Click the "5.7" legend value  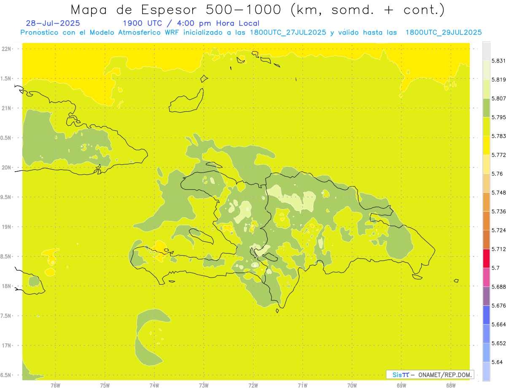[x=495, y=268]
